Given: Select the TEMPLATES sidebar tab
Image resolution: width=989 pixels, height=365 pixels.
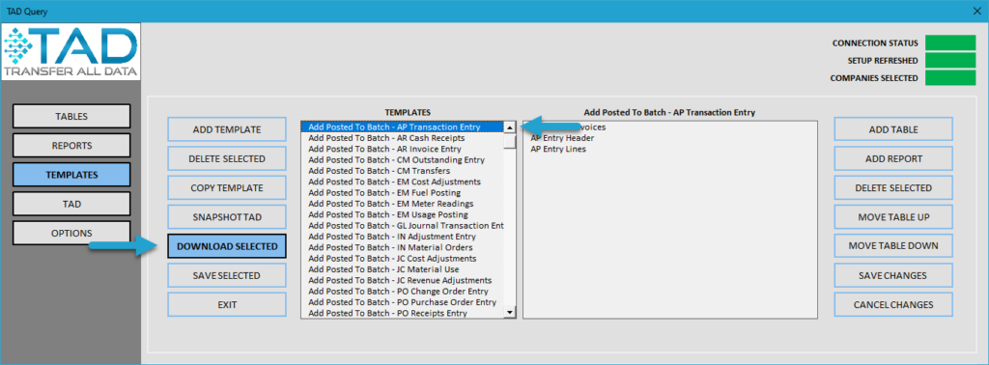Looking at the screenshot, I should click(71, 175).
